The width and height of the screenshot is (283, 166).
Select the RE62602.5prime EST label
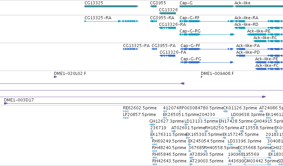tap(140, 108)
